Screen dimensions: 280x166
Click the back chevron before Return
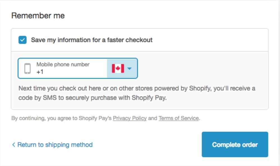pyautogui.click(x=13, y=145)
